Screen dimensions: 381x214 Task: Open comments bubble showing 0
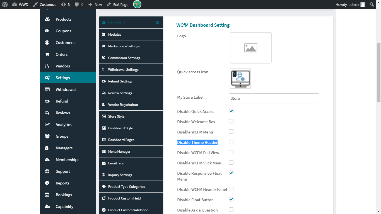pos(79,4)
